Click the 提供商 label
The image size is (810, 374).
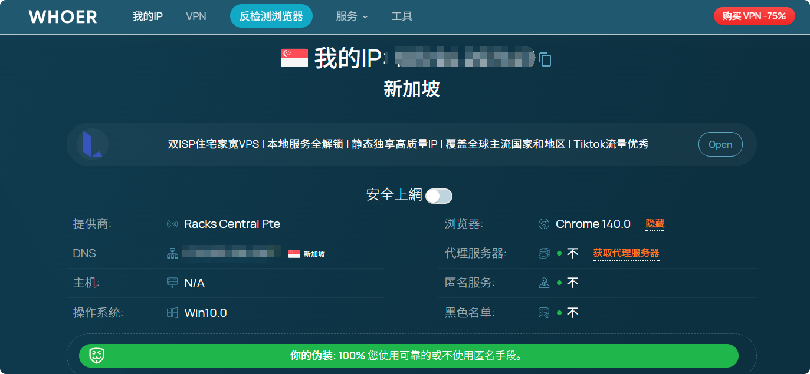[x=92, y=224]
